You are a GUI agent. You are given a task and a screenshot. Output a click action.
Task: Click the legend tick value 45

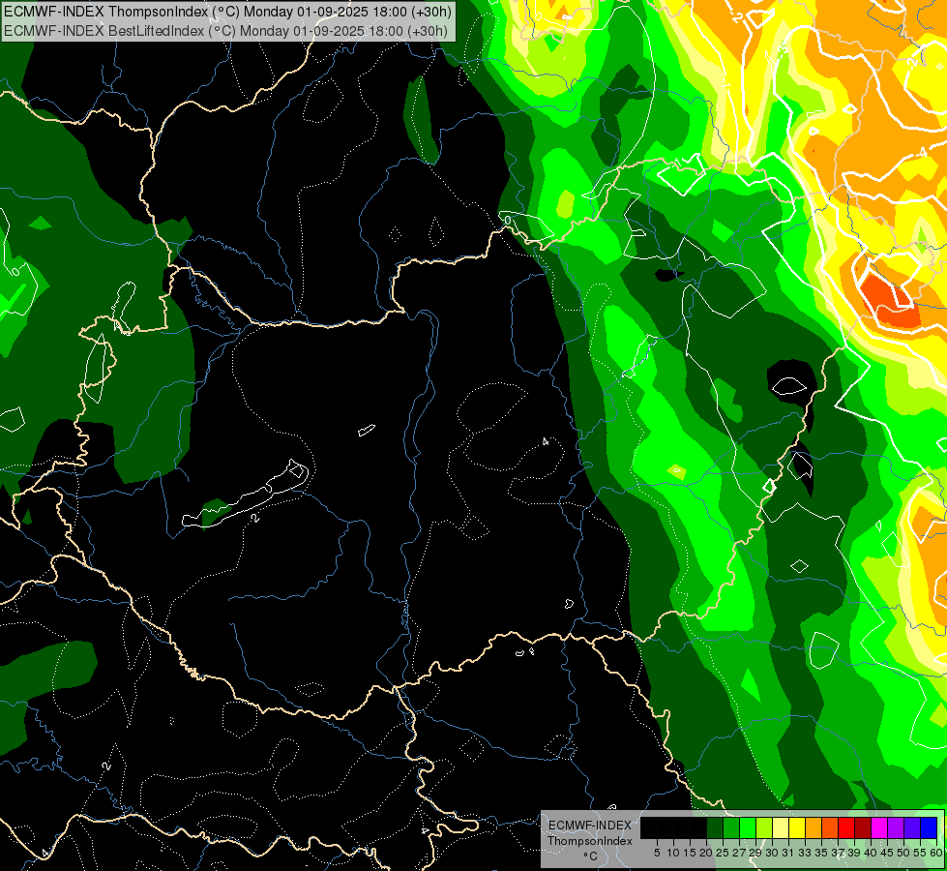[887, 853]
